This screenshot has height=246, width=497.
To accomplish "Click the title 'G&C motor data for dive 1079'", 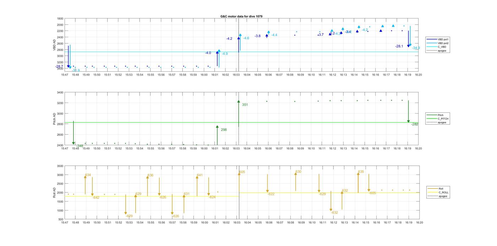I will click(x=241, y=16).
